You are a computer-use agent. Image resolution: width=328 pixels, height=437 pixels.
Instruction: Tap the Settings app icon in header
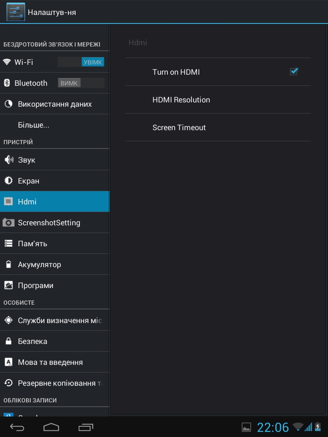point(15,12)
